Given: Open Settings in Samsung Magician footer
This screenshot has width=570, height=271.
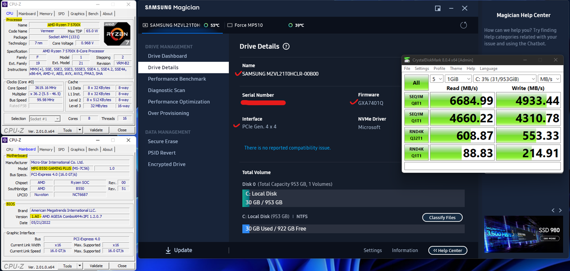Looking at the screenshot, I should (x=373, y=251).
